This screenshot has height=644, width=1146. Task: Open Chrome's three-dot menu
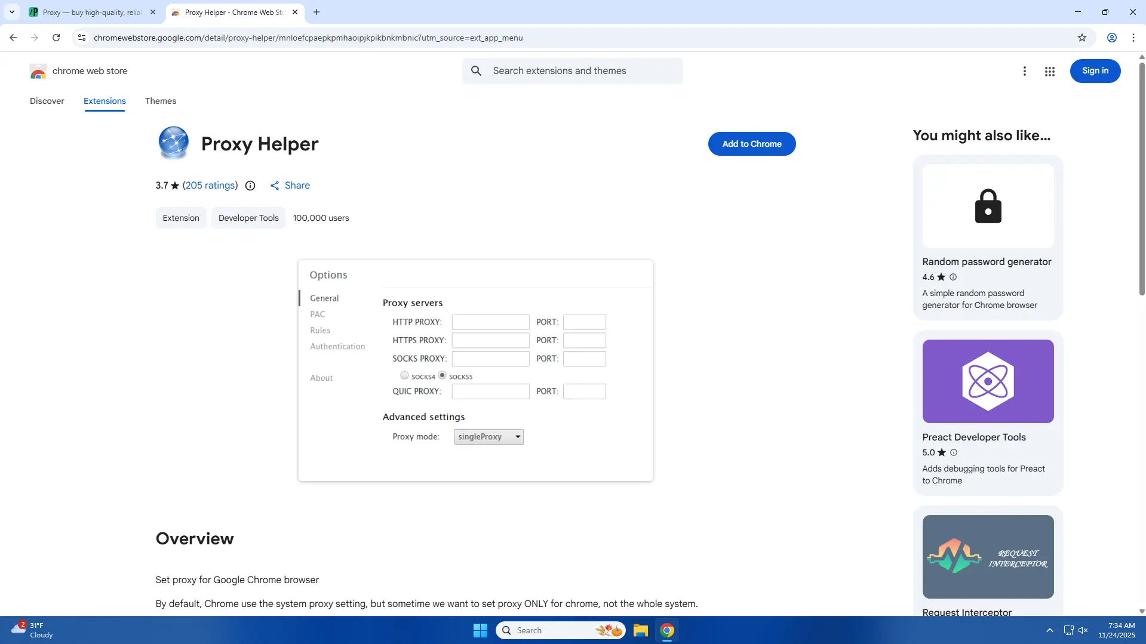1133,38
